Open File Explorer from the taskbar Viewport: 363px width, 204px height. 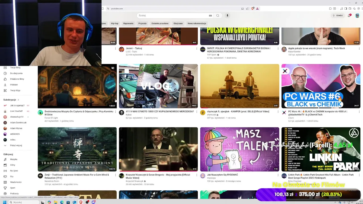point(56,202)
